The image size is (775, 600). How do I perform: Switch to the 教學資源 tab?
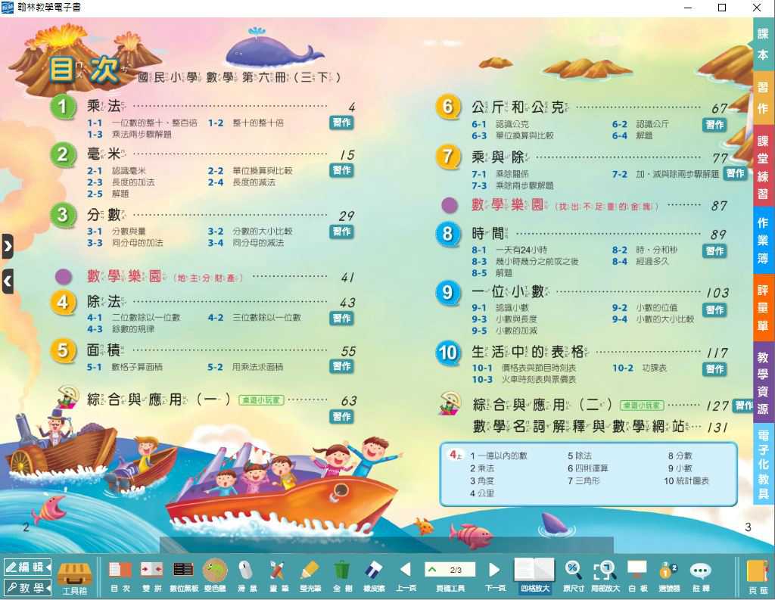[763, 382]
